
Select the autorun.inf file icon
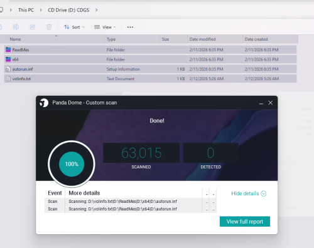click(x=8, y=69)
